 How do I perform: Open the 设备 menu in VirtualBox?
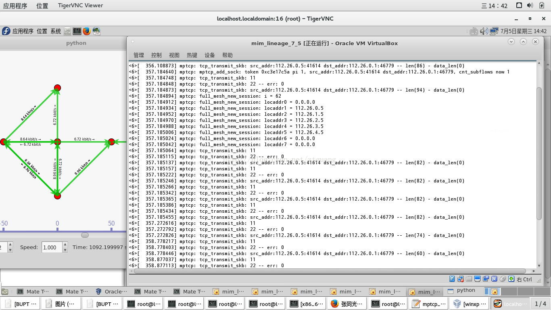pos(210,55)
